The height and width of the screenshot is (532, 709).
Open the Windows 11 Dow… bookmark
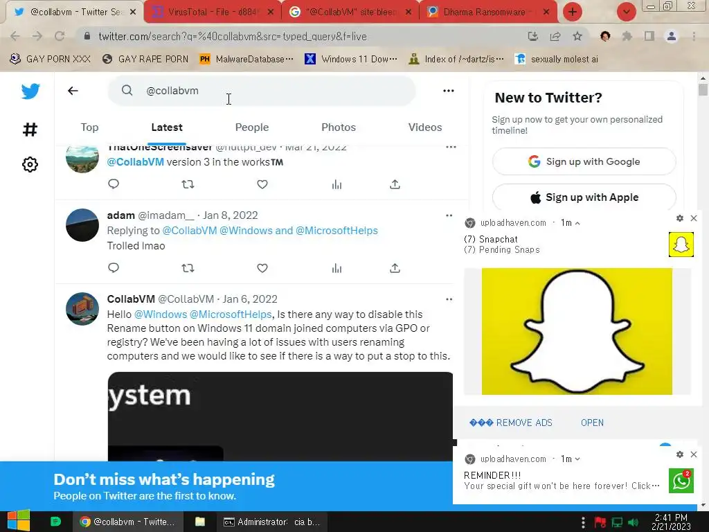point(351,59)
